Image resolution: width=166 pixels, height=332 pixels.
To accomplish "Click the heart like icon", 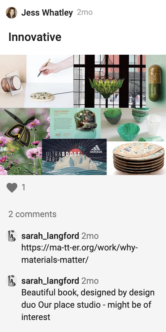I will tap(12, 188).
